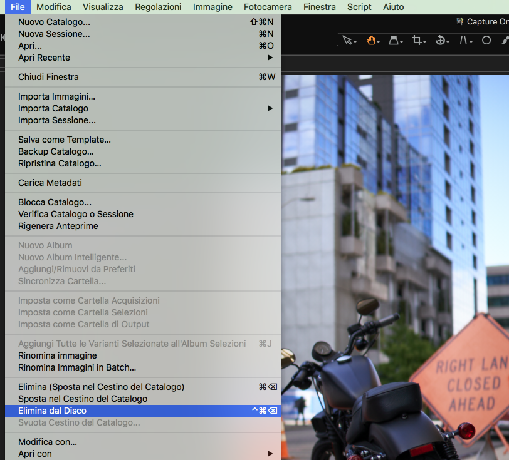Image resolution: width=509 pixels, height=460 pixels.
Task: Select Backup Catalogo... entry
Action: (143, 151)
